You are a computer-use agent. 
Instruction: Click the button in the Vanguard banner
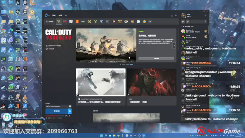pos(156,59)
